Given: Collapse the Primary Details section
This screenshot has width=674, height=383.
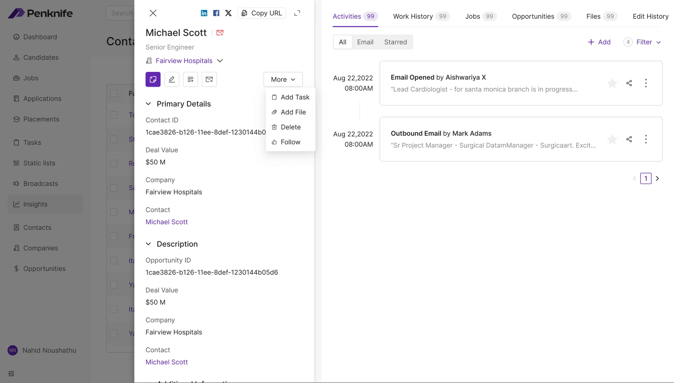Looking at the screenshot, I should 148,104.
